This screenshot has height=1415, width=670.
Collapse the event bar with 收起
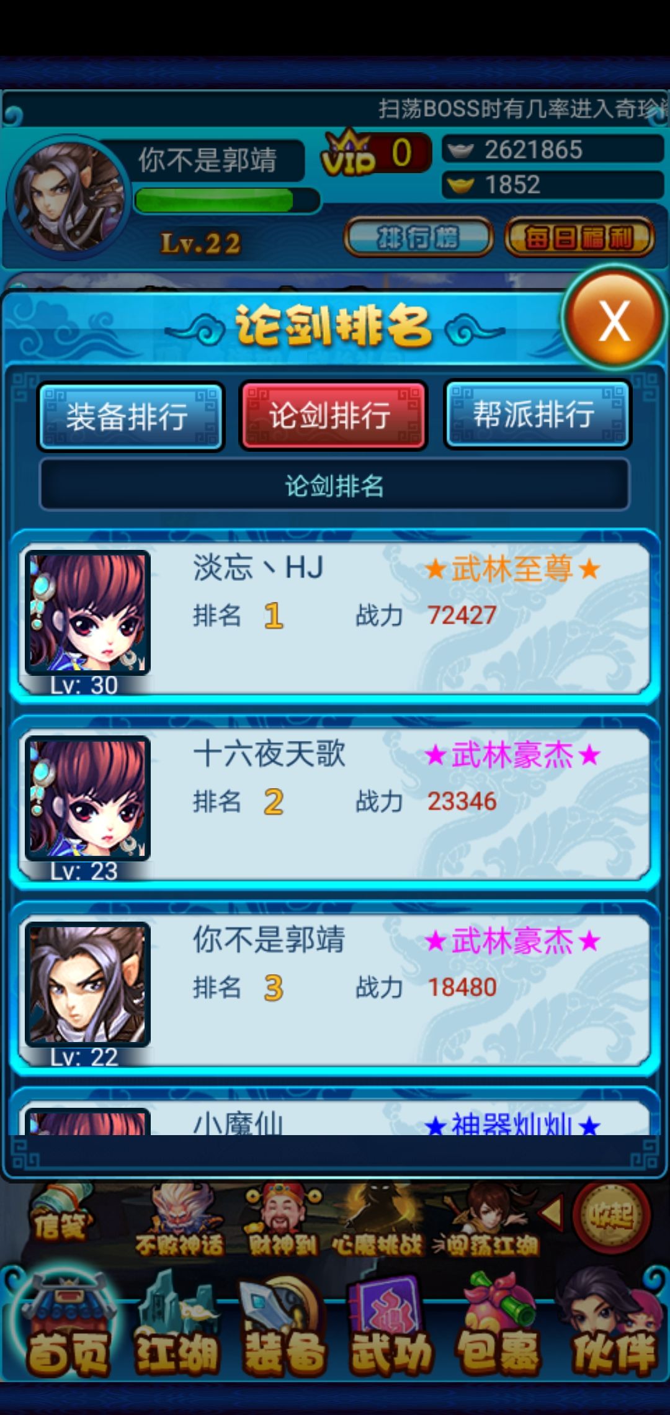coord(611,1215)
